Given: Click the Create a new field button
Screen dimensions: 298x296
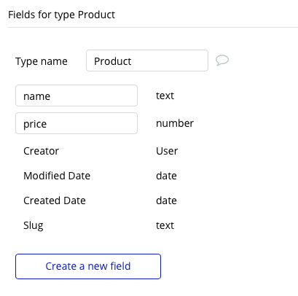Looking at the screenshot, I should 88,266.
